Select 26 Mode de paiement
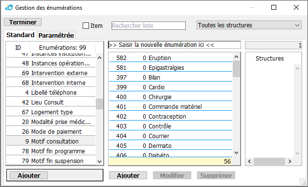The height and width of the screenshot is (187, 308). [x=51, y=131]
